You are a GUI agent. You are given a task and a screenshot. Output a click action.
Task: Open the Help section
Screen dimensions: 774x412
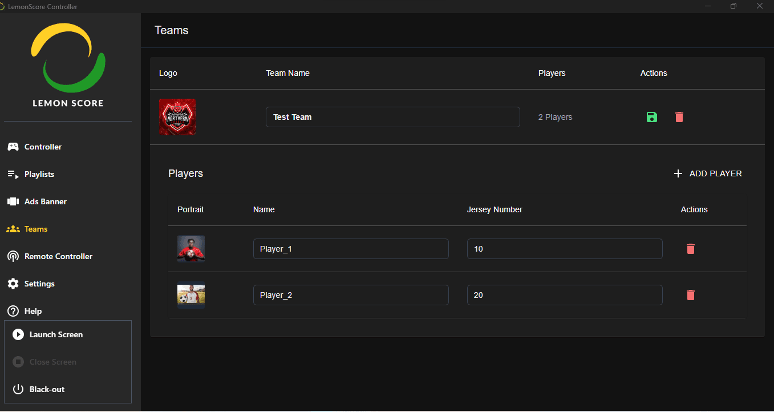pos(33,311)
